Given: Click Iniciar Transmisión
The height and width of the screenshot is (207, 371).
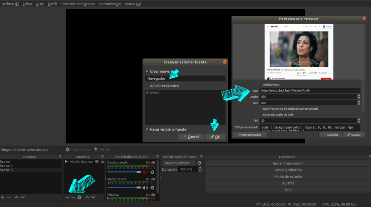Looking at the screenshot, I should tap(288, 163).
